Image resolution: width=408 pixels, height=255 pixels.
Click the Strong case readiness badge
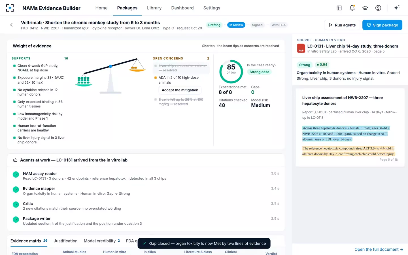point(259,72)
